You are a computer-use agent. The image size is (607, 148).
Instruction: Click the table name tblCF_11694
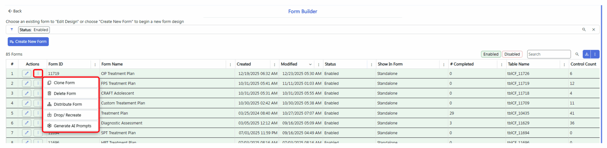pyautogui.click(x=518, y=133)
